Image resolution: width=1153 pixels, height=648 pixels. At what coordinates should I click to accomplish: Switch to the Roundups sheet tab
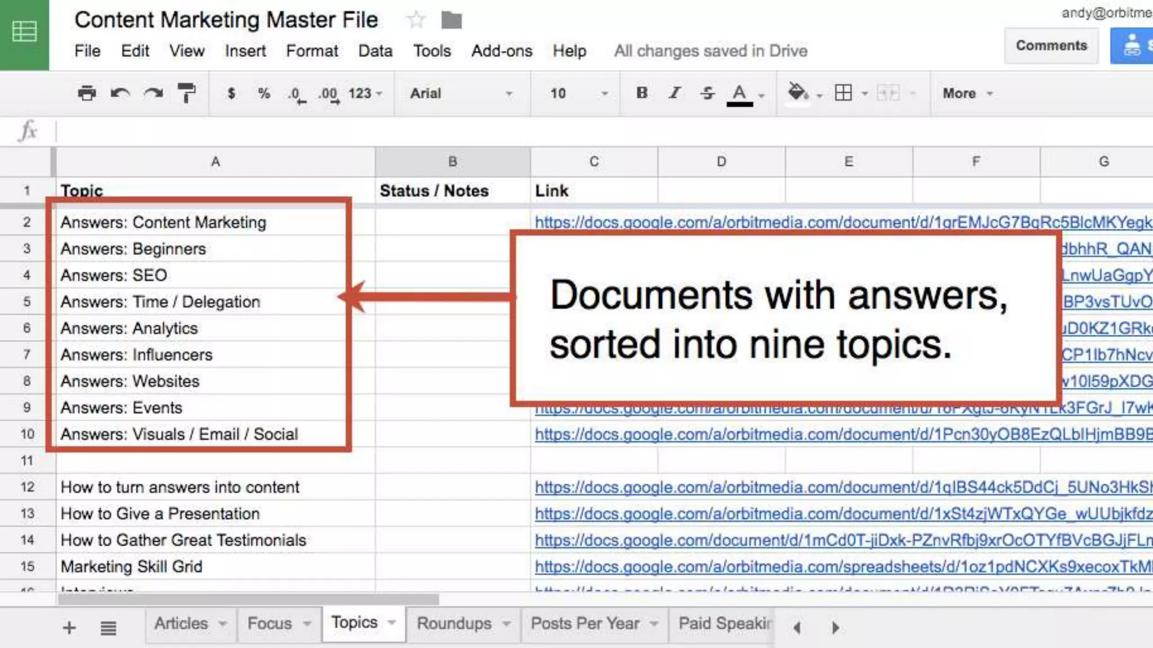tap(454, 623)
